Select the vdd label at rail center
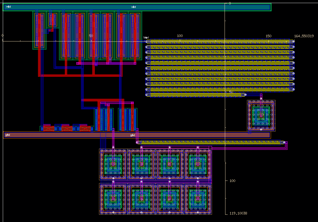This screenshot has width=318, height=222. [133, 7]
